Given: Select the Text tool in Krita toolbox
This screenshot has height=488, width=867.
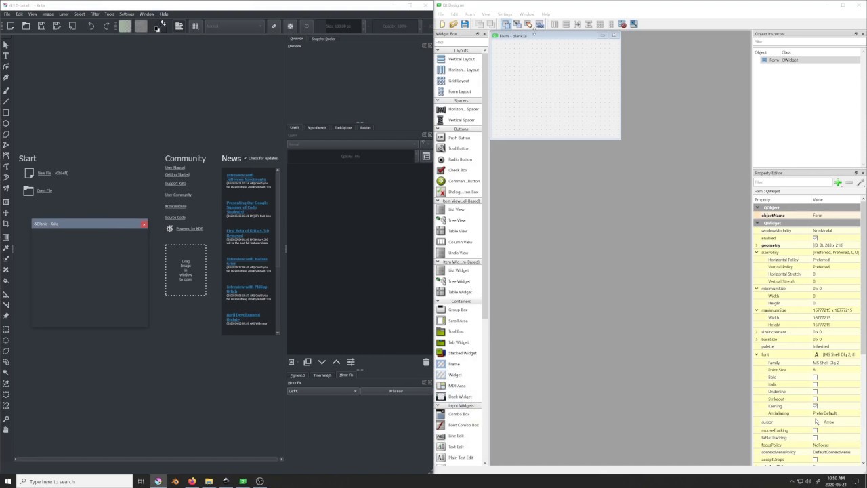Looking at the screenshot, I should (x=6, y=56).
